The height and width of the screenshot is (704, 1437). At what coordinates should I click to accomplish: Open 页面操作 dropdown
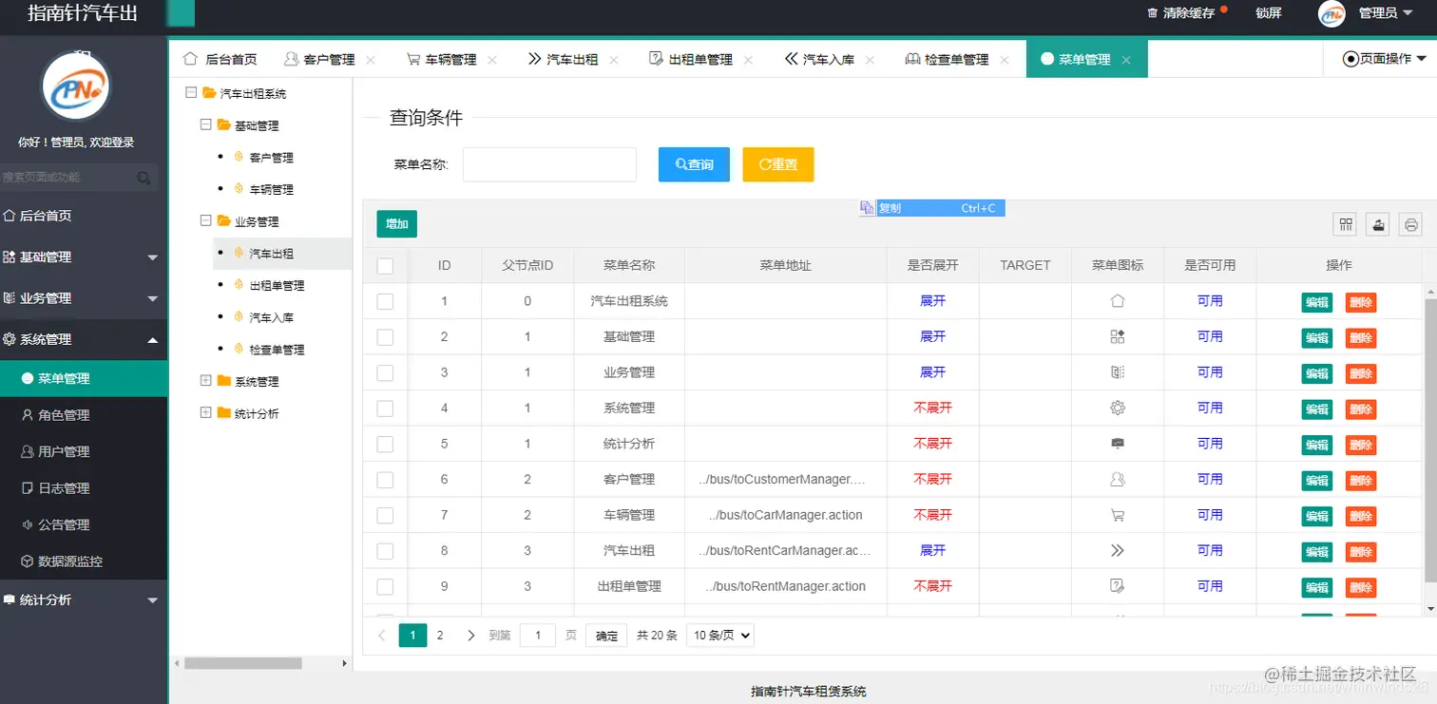(1385, 59)
